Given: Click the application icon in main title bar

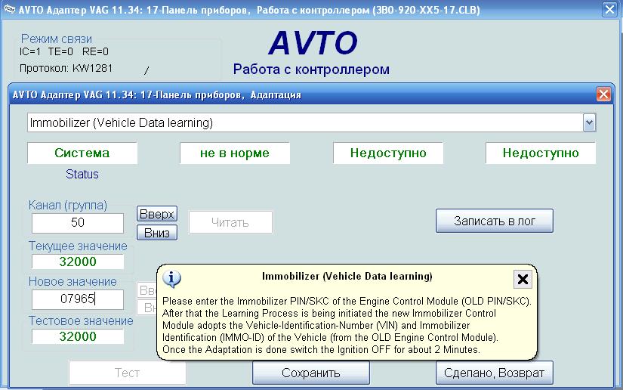Looking at the screenshot, I should (x=9, y=9).
